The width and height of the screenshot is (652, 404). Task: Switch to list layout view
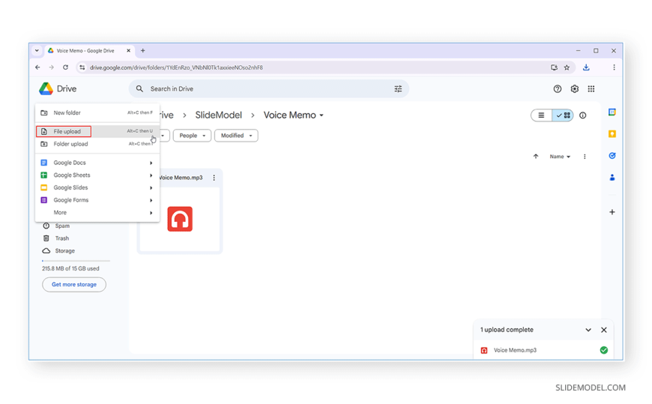click(541, 115)
